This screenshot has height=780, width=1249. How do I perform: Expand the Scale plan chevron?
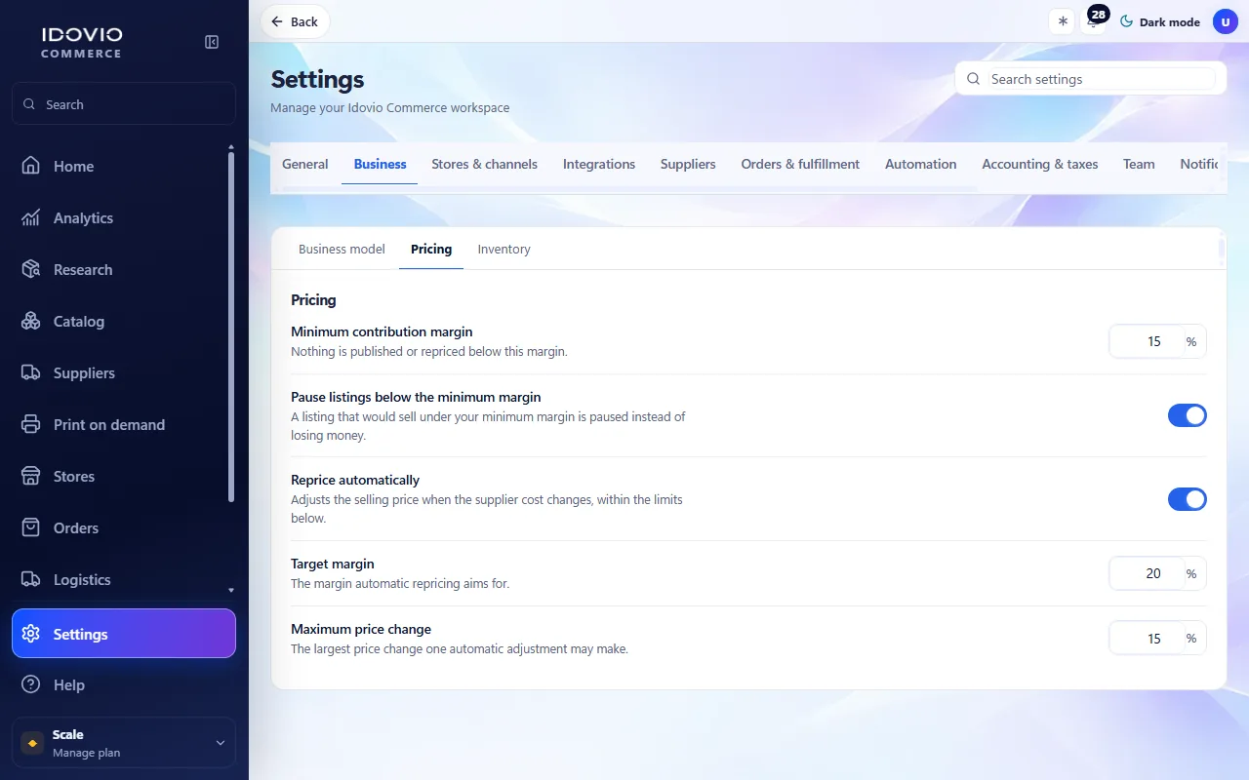[220, 743]
